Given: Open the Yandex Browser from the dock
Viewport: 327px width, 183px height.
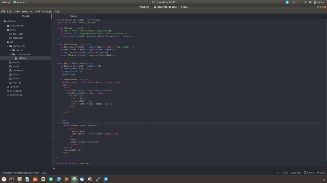Looking at the screenshot, I should [4, 179].
